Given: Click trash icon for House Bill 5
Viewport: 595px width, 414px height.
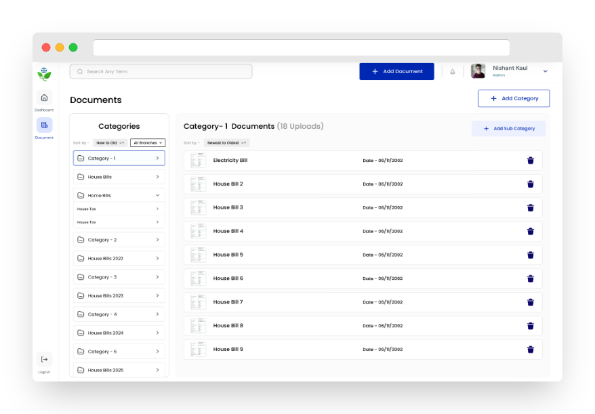Looking at the screenshot, I should pyautogui.click(x=531, y=255).
